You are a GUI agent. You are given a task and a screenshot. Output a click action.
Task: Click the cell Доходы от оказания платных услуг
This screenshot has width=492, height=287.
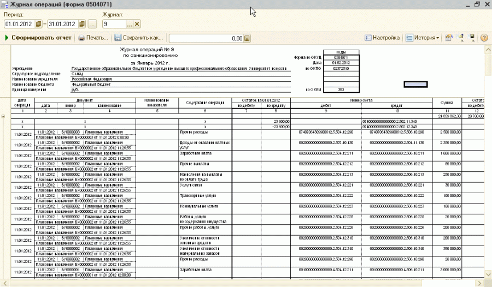tap(205, 145)
